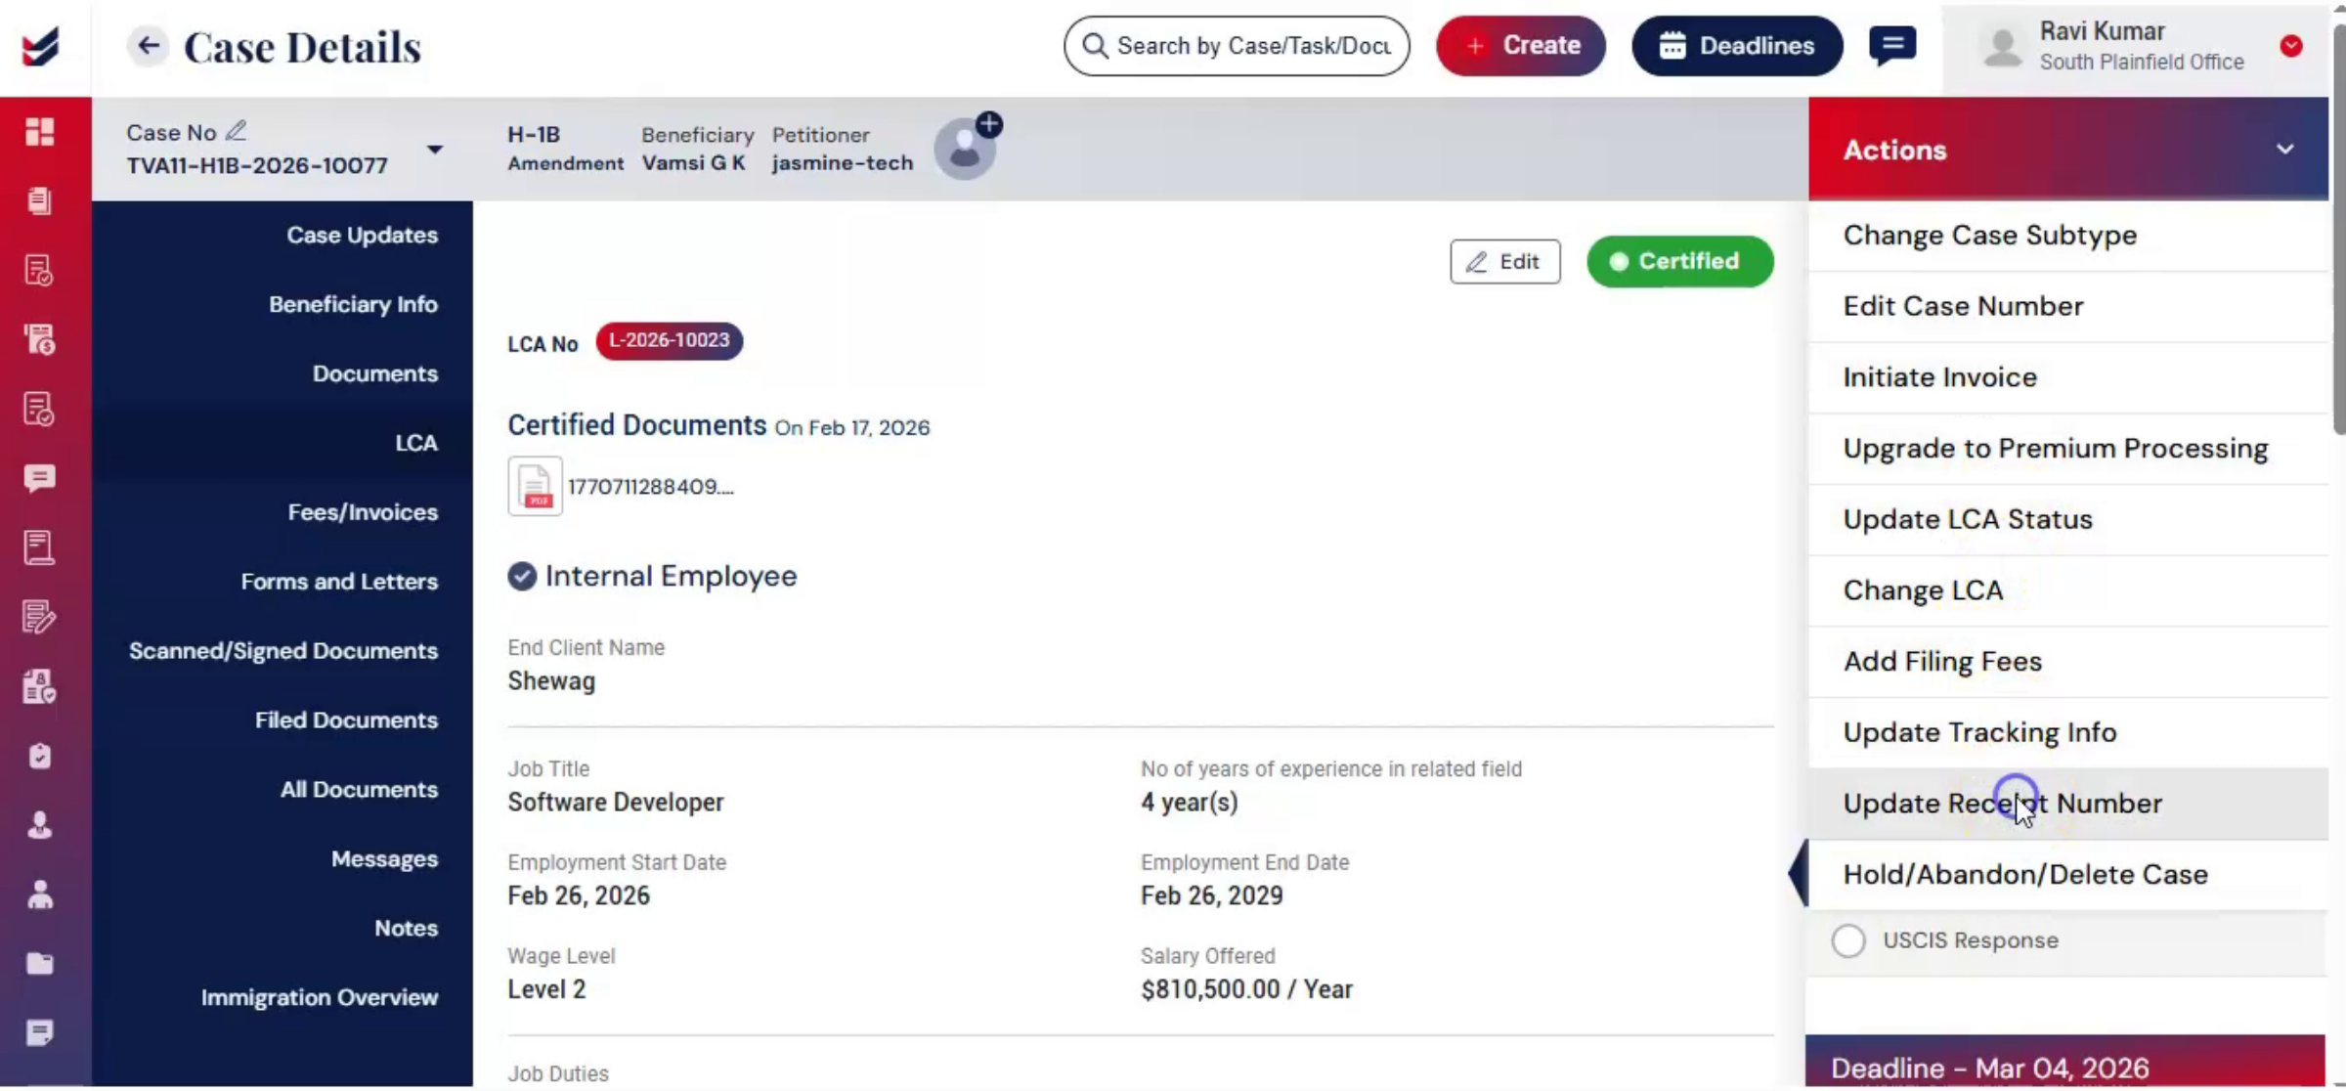Open the stacked documents sidebar icon
The height and width of the screenshot is (1091, 2346).
[x=39, y=200]
